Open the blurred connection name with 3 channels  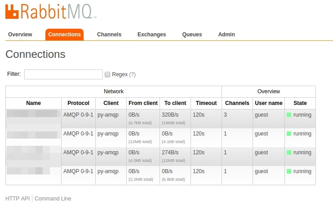coord(33,113)
